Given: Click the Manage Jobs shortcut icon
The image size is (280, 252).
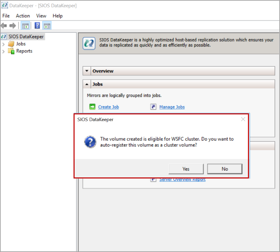Looking at the screenshot, I should (153, 107).
